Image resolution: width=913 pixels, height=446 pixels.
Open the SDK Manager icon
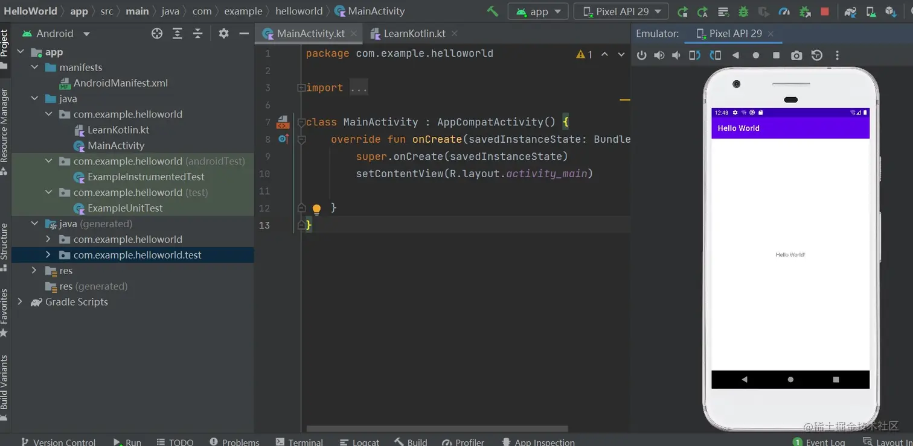891,11
